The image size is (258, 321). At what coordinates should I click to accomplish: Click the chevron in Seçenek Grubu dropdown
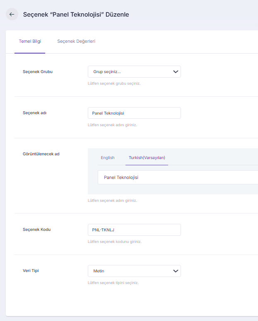[176, 72]
